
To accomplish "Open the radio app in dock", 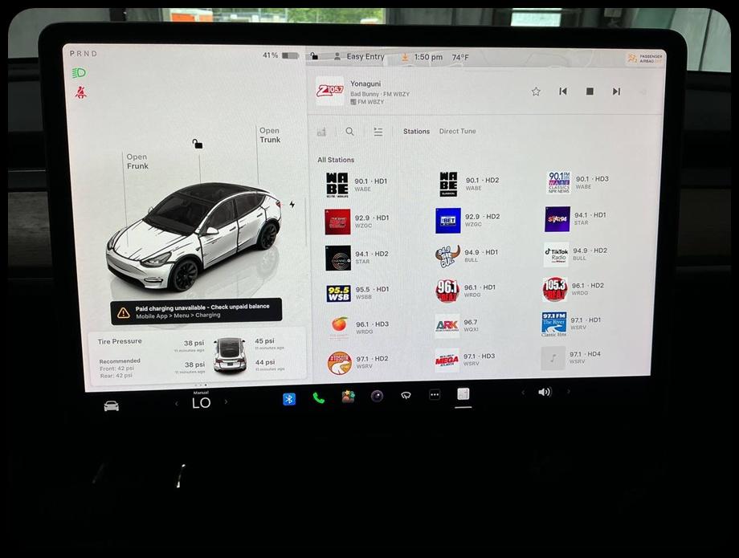I will (463, 393).
